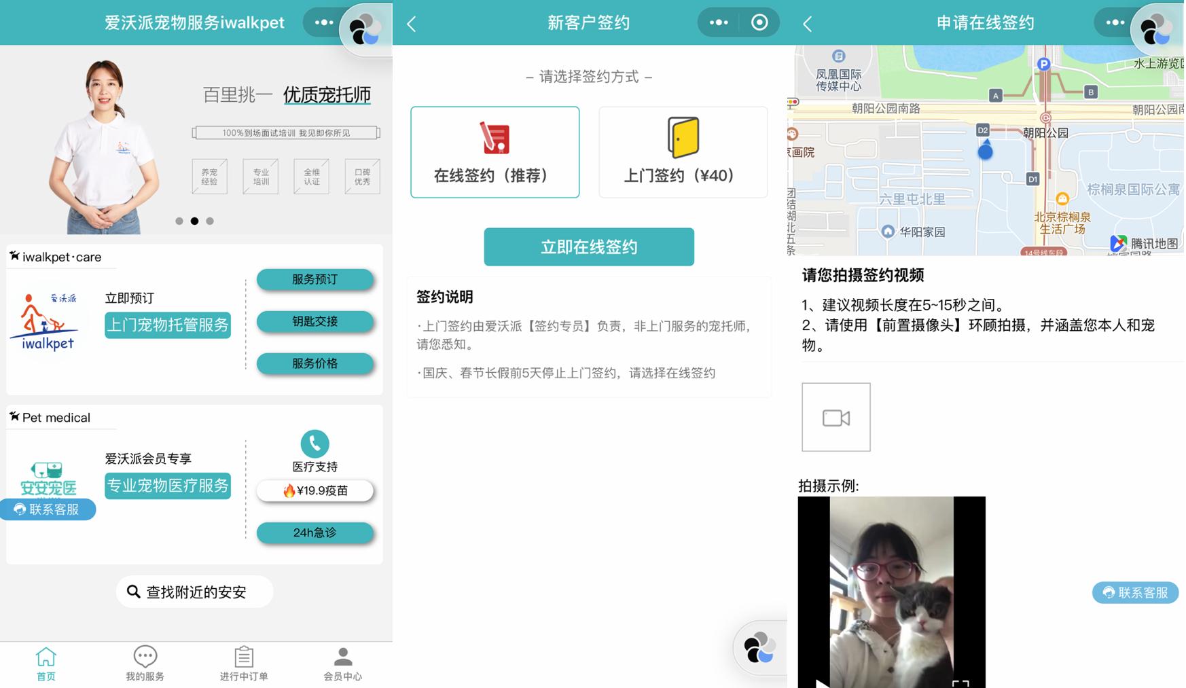Tap 联系客服 on the 申请在线签约 screen
The image size is (1186, 688).
coord(1135,592)
